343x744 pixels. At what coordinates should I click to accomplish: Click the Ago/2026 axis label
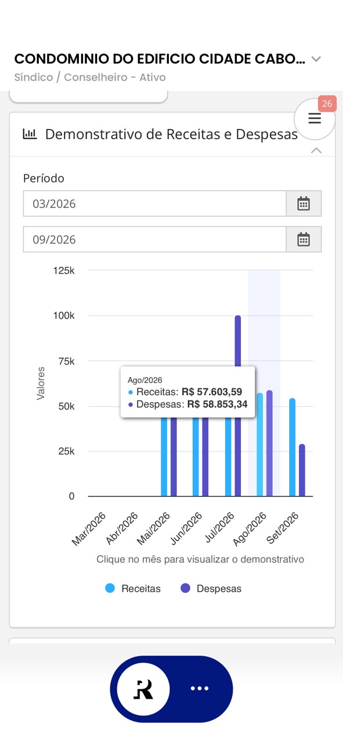point(250,528)
